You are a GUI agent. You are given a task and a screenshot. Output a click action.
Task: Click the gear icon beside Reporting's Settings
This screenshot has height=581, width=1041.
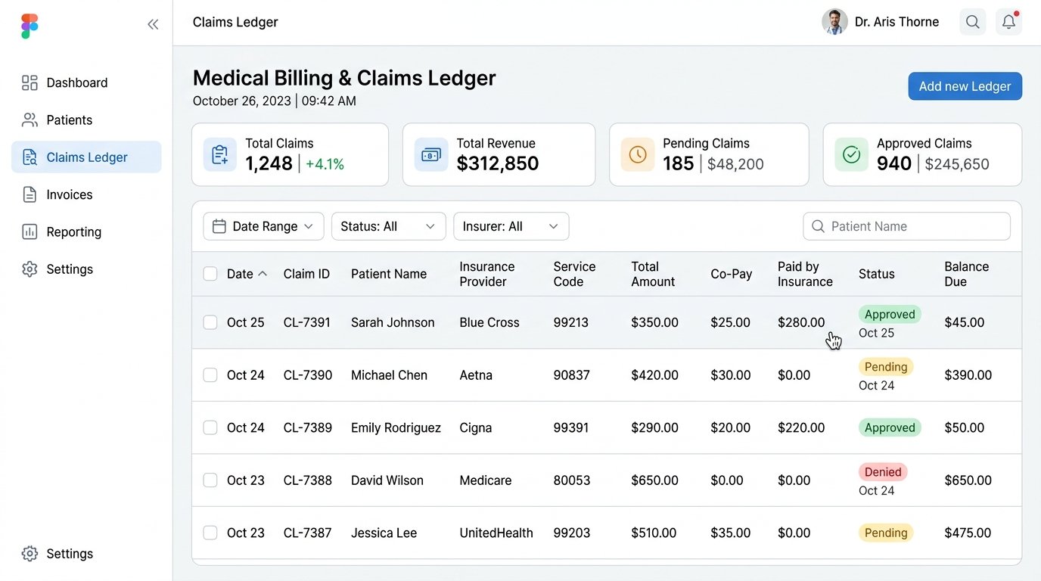[x=30, y=269]
